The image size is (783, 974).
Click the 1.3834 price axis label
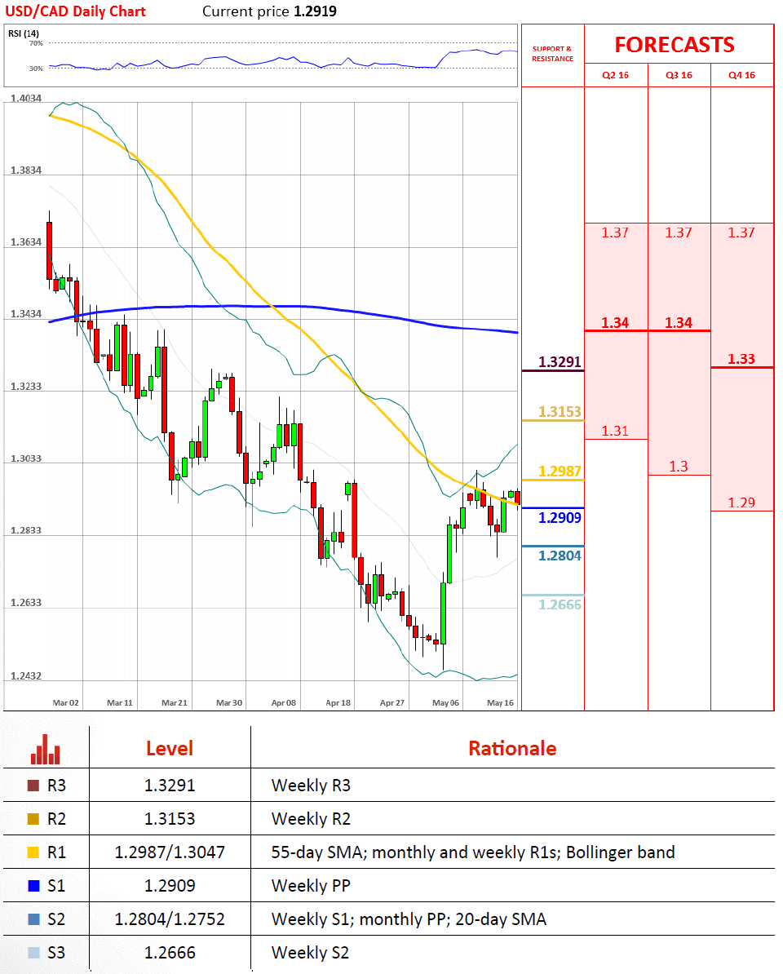[26, 170]
